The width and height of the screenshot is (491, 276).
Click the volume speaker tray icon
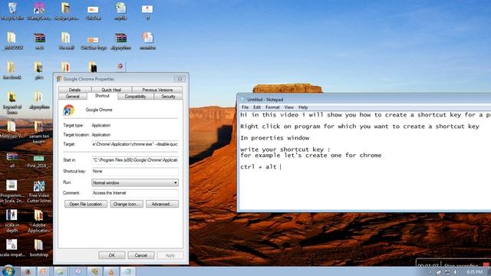pos(456,272)
